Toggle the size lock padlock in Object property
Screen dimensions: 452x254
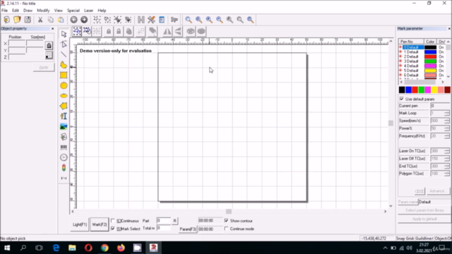(x=49, y=45)
